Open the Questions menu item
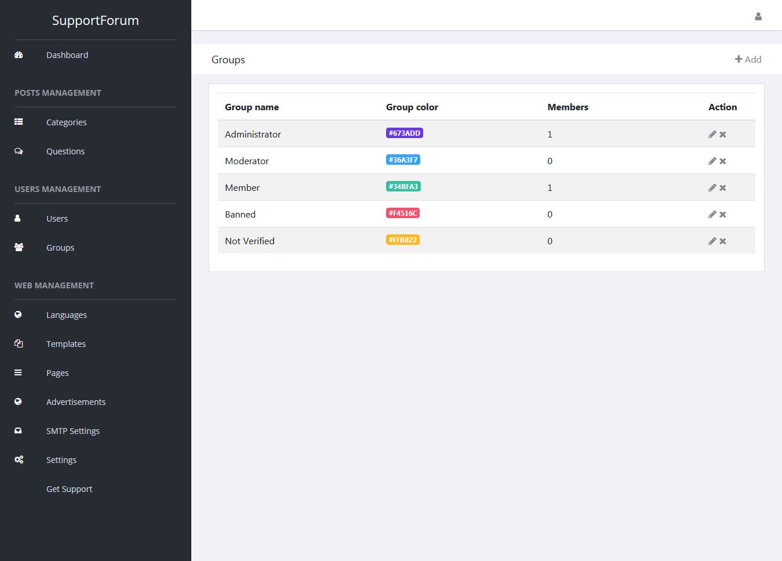The height and width of the screenshot is (561, 782). point(66,151)
